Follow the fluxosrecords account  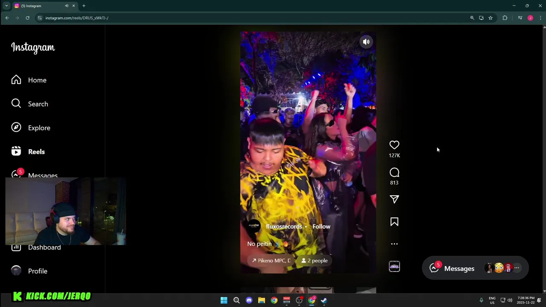click(x=321, y=226)
